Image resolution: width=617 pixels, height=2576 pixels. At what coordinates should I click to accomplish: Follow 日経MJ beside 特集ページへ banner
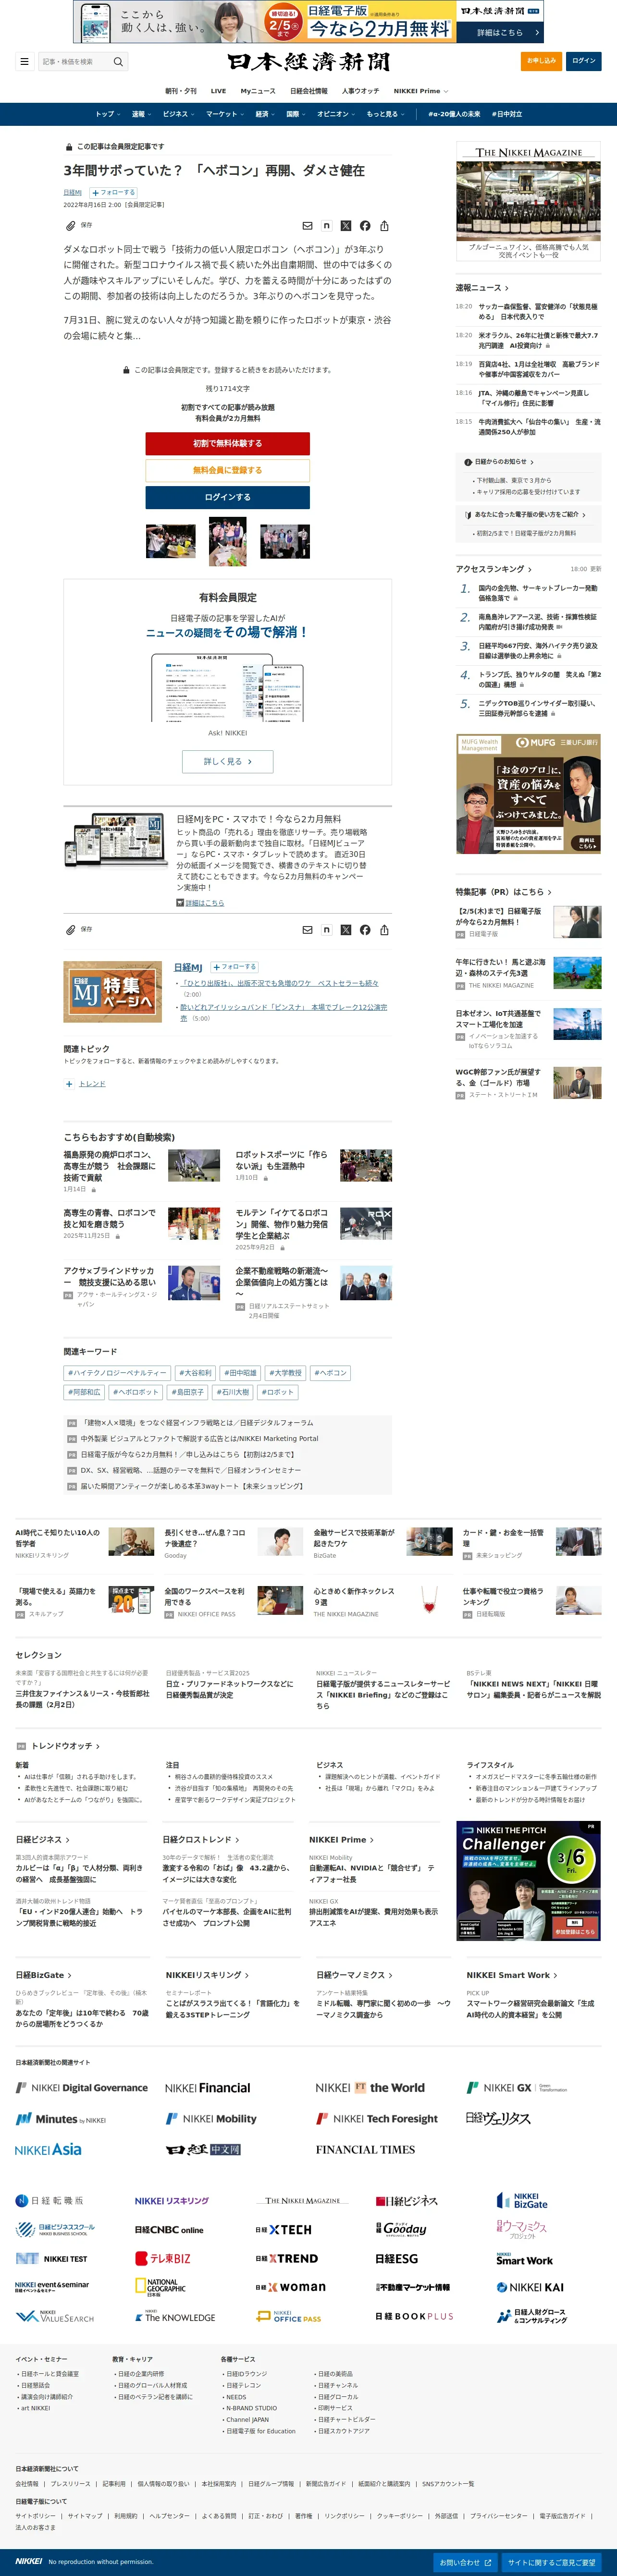click(234, 967)
